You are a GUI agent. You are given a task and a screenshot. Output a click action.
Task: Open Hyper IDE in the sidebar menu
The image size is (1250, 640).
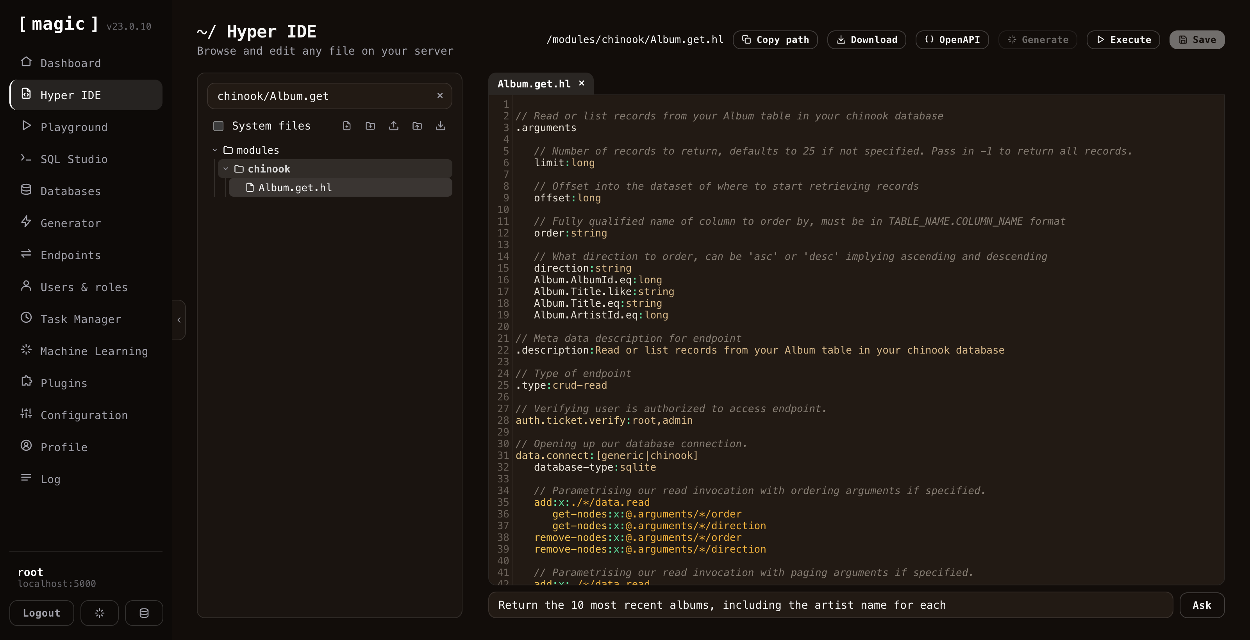click(86, 95)
